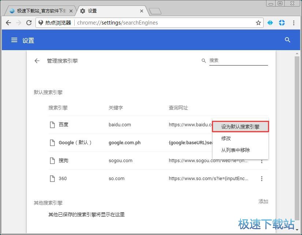Switch to the 极速下载站 tab

(40, 11)
